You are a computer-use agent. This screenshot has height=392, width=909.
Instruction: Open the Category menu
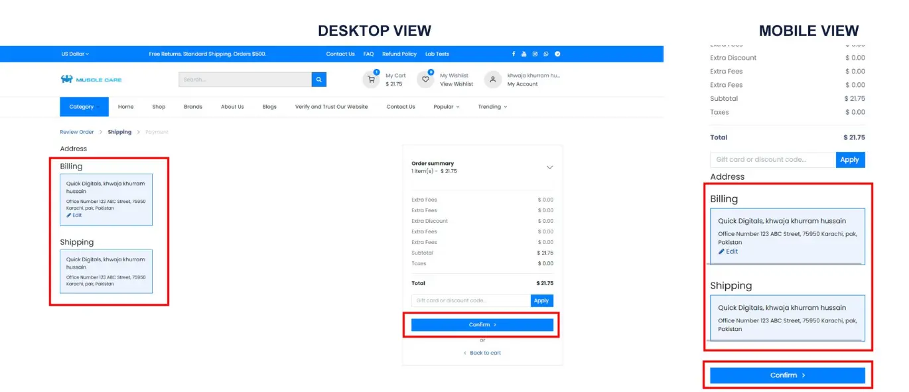point(84,107)
